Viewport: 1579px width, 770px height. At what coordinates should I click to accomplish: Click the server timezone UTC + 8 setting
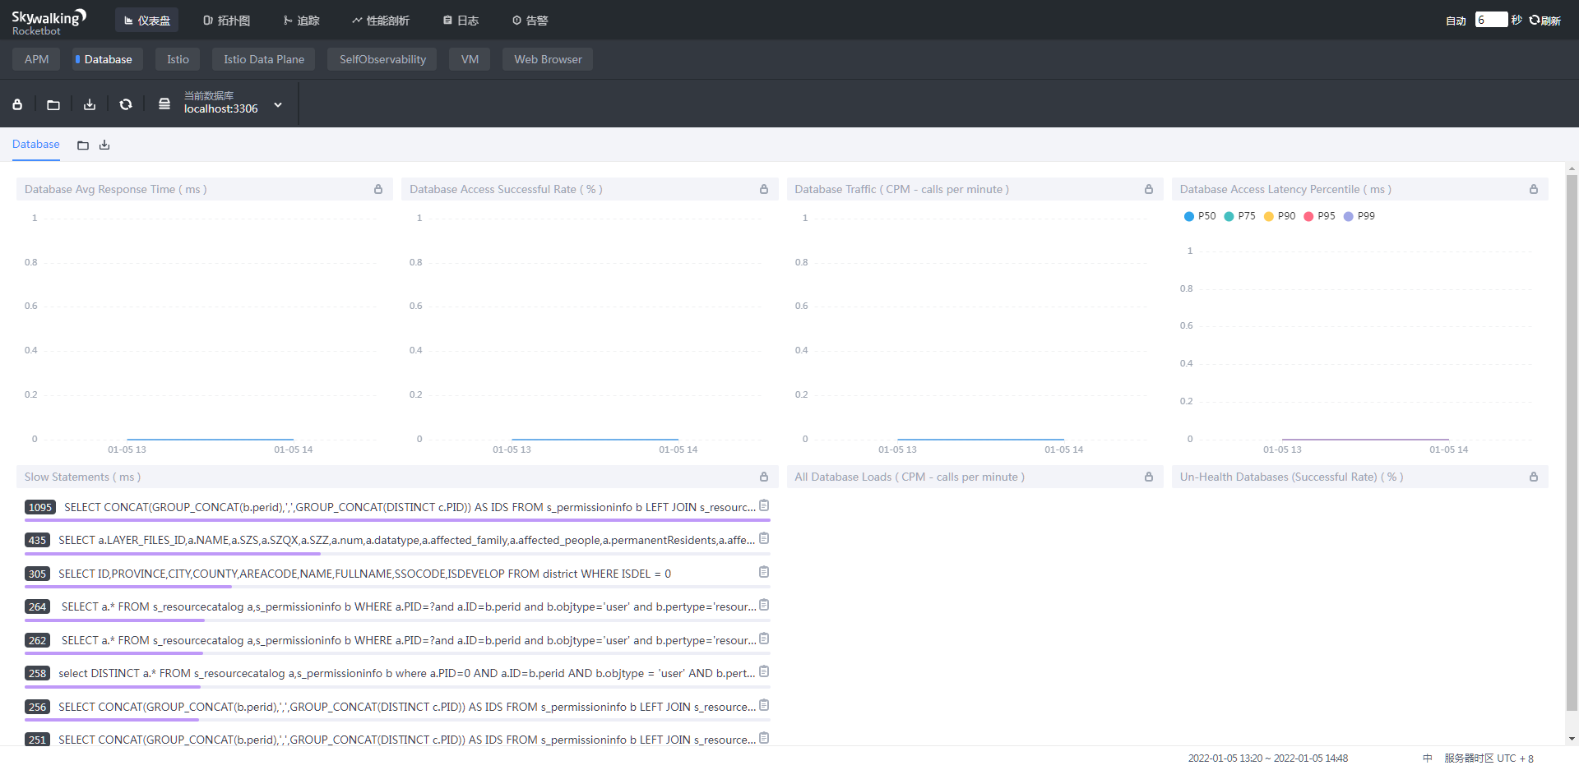coord(1489,758)
